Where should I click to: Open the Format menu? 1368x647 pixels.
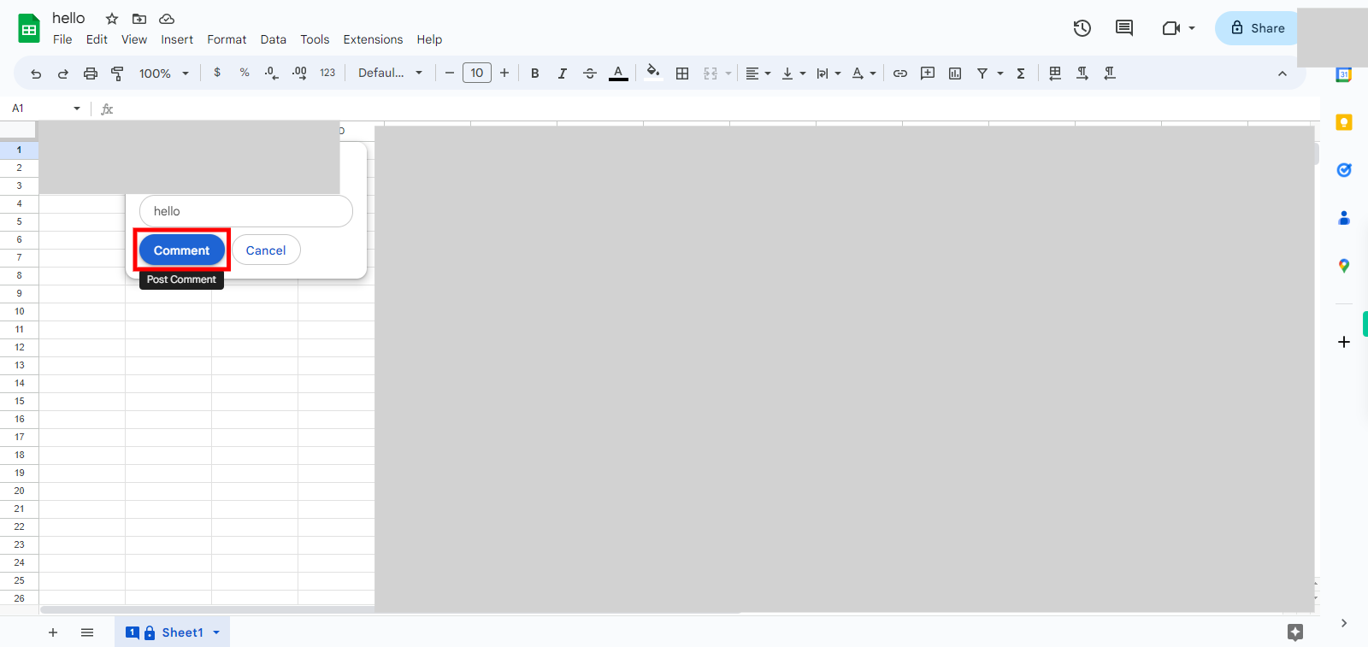pos(227,39)
